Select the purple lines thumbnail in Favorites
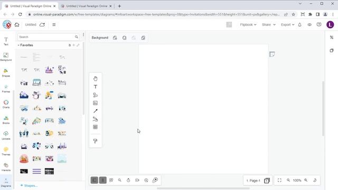Screen dimensions: 338x190 [36, 171]
